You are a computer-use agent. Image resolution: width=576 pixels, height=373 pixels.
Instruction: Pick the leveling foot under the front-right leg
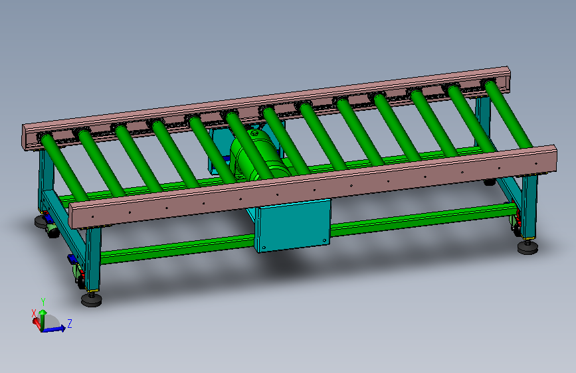528,247
